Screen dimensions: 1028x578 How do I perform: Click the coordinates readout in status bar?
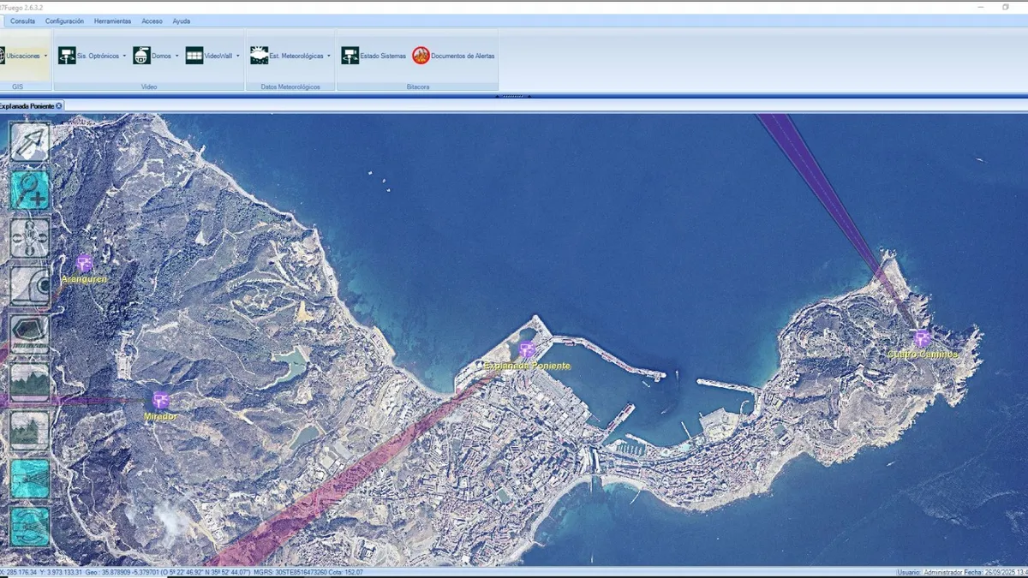(182, 572)
